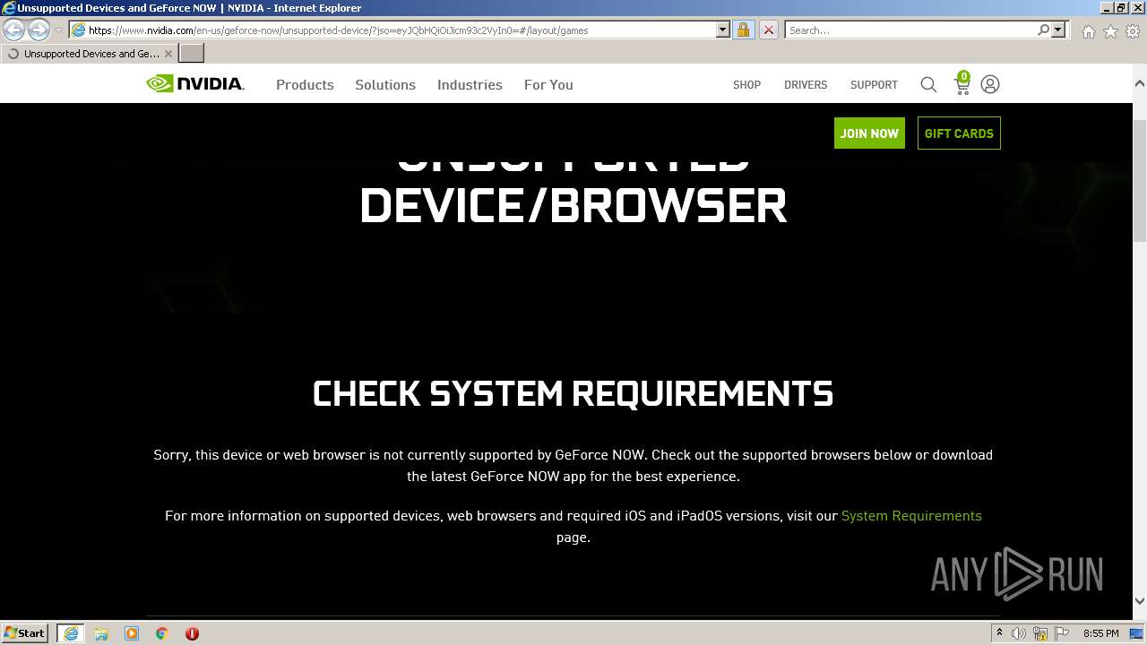Click the page scrollbar up arrow
The height and width of the screenshot is (645, 1147).
(1140, 83)
